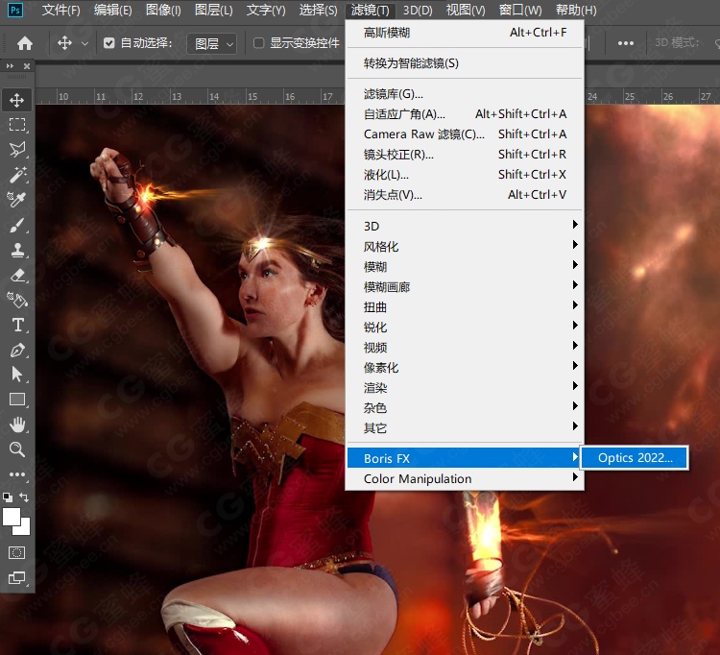The height and width of the screenshot is (655, 720).
Task: Expand the Stylize submenu (风格化)
Action: pyautogui.click(x=465, y=246)
